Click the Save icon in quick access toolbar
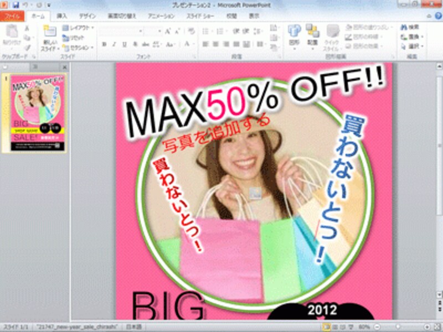443x332 pixels. tap(16, 4)
